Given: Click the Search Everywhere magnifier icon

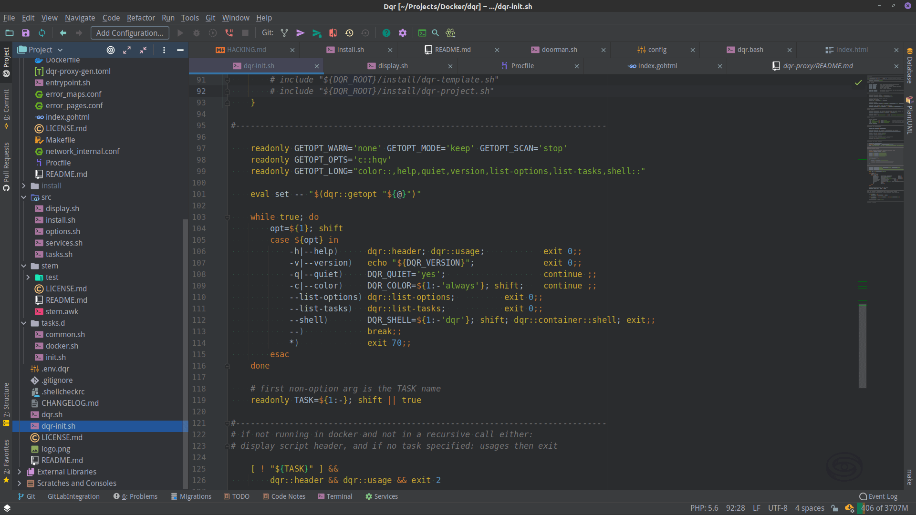Looking at the screenshot, I should tap(435, 33).
